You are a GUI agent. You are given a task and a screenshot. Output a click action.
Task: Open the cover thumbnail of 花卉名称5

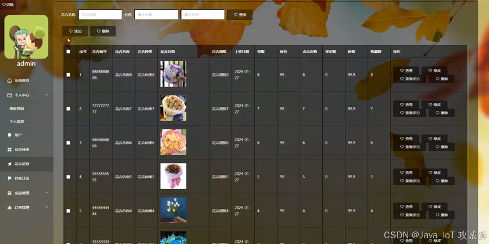pyautogui.click(x=174, y=176)
